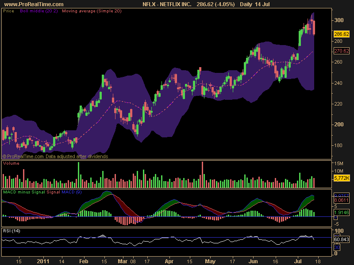The height and width of the screenshot is (265, 354).
Task: Click the Mar label on time axis
Action: tap(123, 261)
